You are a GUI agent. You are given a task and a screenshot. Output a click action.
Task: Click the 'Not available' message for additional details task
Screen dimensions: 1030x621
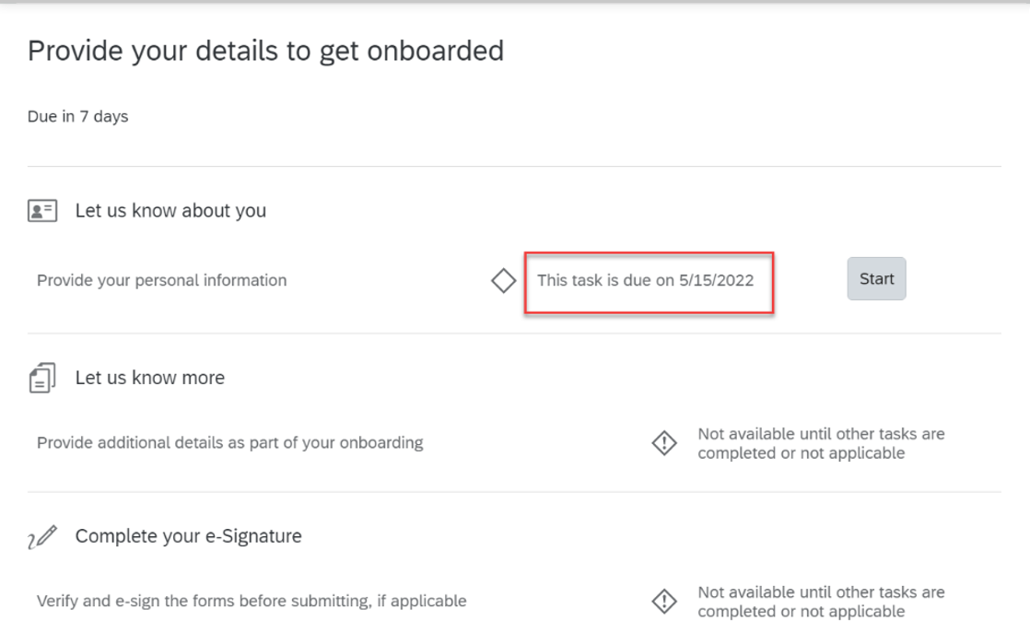[821, 443]
